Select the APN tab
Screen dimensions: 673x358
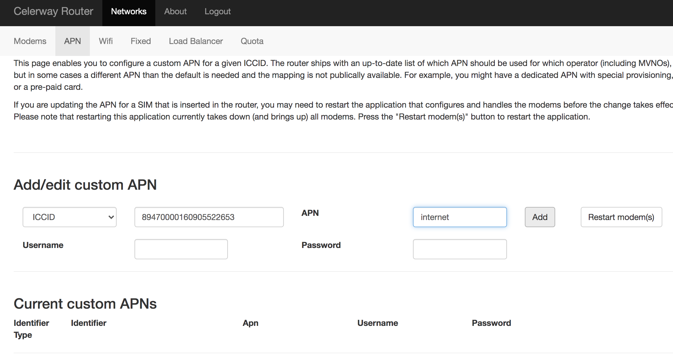pyautogui.click(x=72, y=41)
